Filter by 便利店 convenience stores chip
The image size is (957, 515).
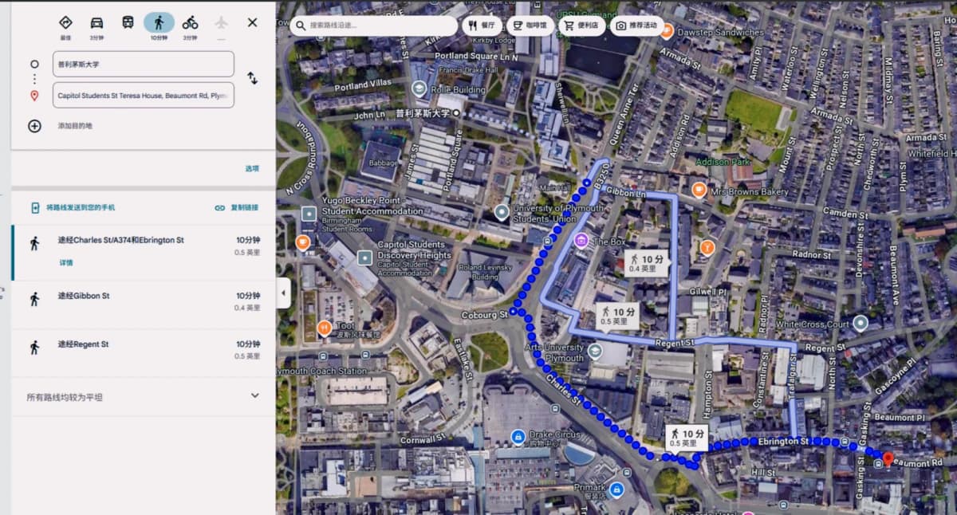[x=581, y=26]
